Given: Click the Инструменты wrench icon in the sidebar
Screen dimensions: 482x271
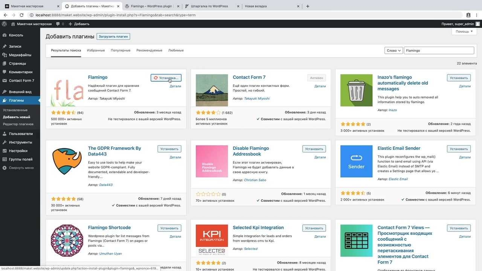Looking at the screenshot, I should coord(5,142).
